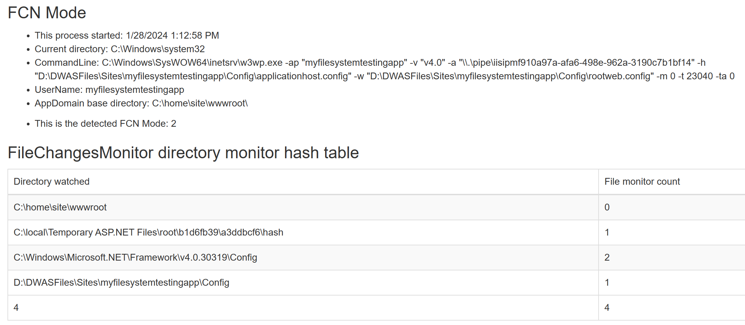
Task: Click the process started timestamp line
Action: (x=127, y=36)
